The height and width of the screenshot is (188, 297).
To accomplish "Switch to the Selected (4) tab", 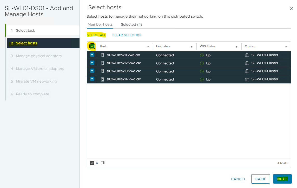I will click(131, 24).
